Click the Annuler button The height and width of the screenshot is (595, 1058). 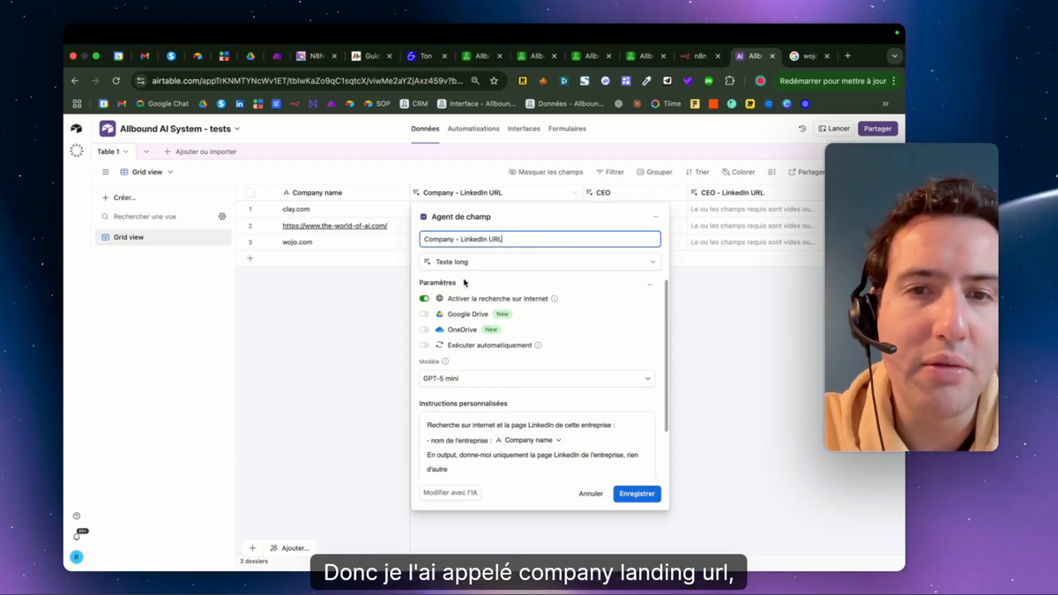pos(591,494)
